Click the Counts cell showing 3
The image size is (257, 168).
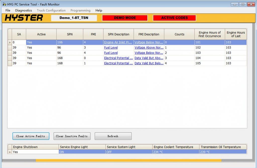coord(179,58)
